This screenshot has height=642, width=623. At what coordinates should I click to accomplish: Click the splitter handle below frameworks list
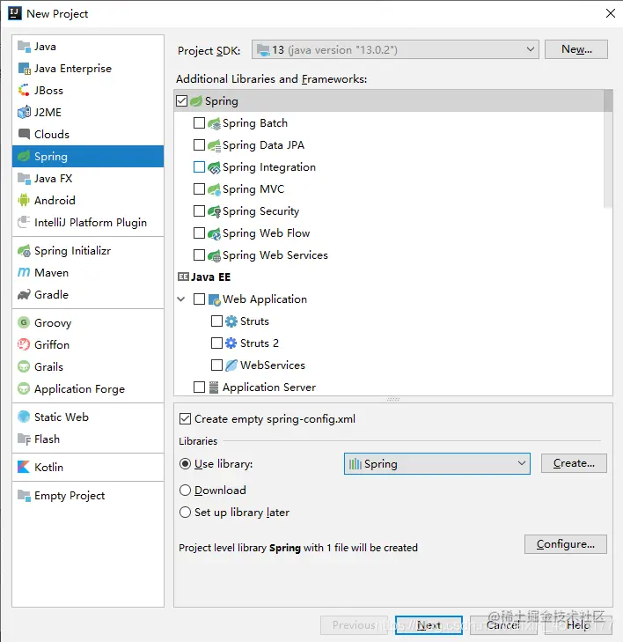coord(393,399)
